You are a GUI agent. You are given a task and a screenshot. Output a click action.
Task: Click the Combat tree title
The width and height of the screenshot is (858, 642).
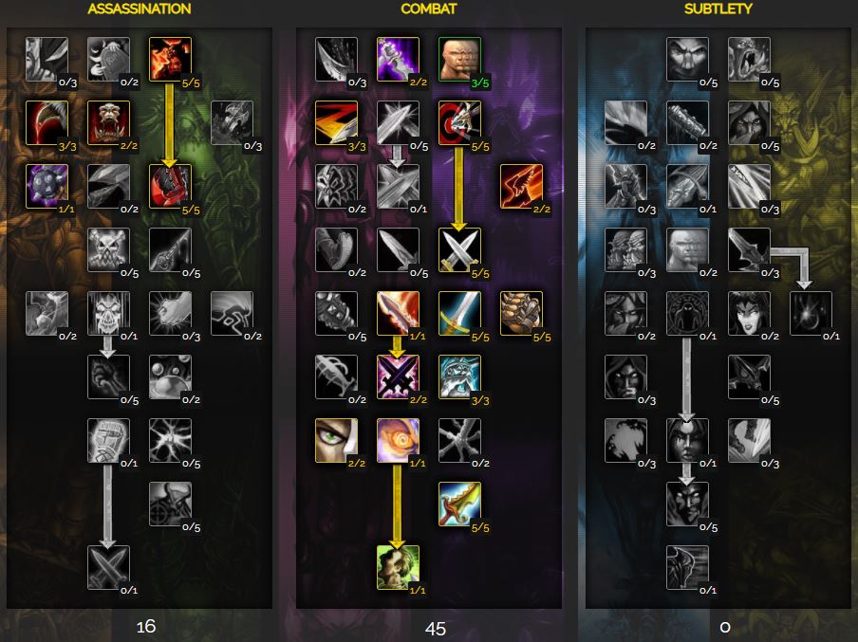[x=428, y=9]
